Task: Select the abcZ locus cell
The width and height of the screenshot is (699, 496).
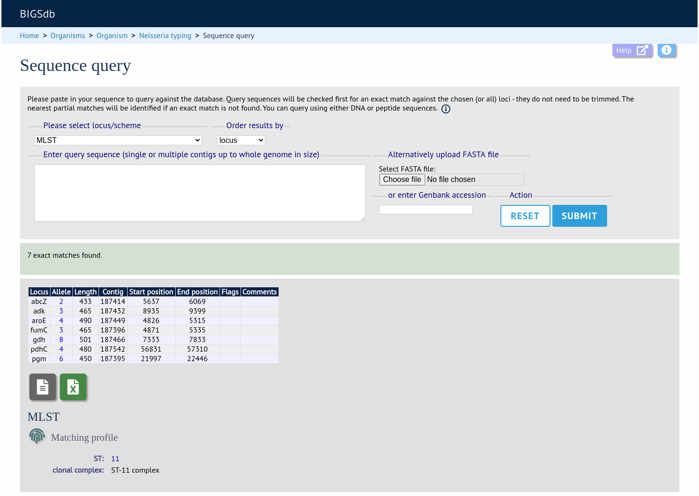Action: point(39,302)
